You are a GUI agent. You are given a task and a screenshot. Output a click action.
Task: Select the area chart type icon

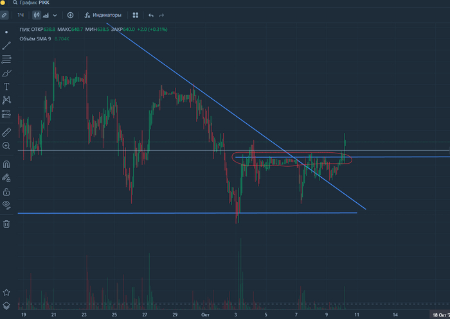[x=46, y=15]
